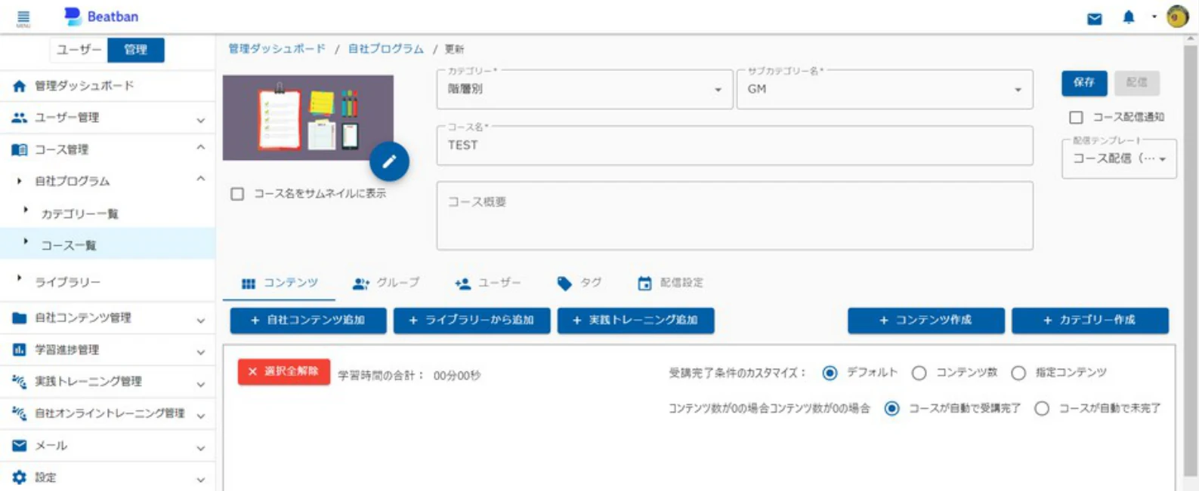
Task: Click the tag icon on タグ tab
Action: (x=564, y=284)
